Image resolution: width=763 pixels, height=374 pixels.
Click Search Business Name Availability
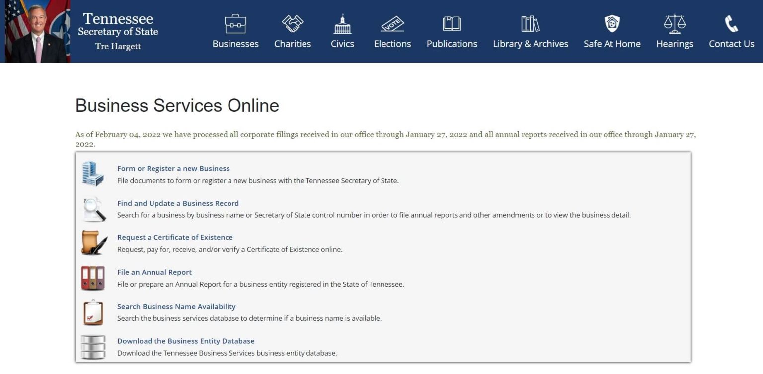pos(176,306)
